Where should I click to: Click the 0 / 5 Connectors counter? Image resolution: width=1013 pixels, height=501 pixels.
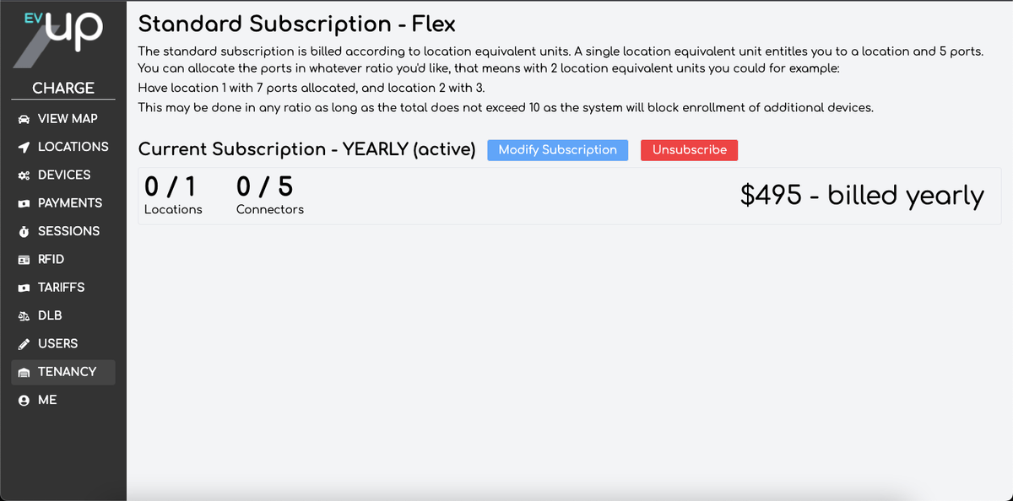coord(269,194)
